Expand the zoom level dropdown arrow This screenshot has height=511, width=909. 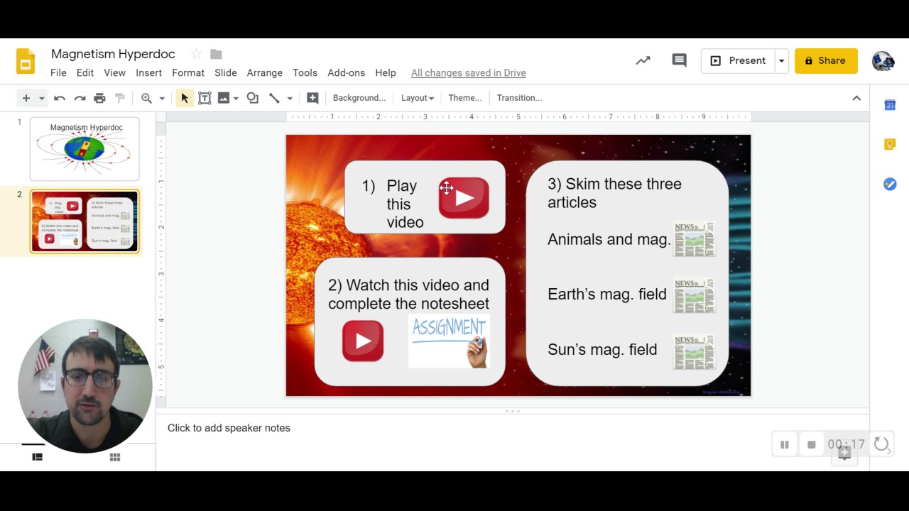162,98
